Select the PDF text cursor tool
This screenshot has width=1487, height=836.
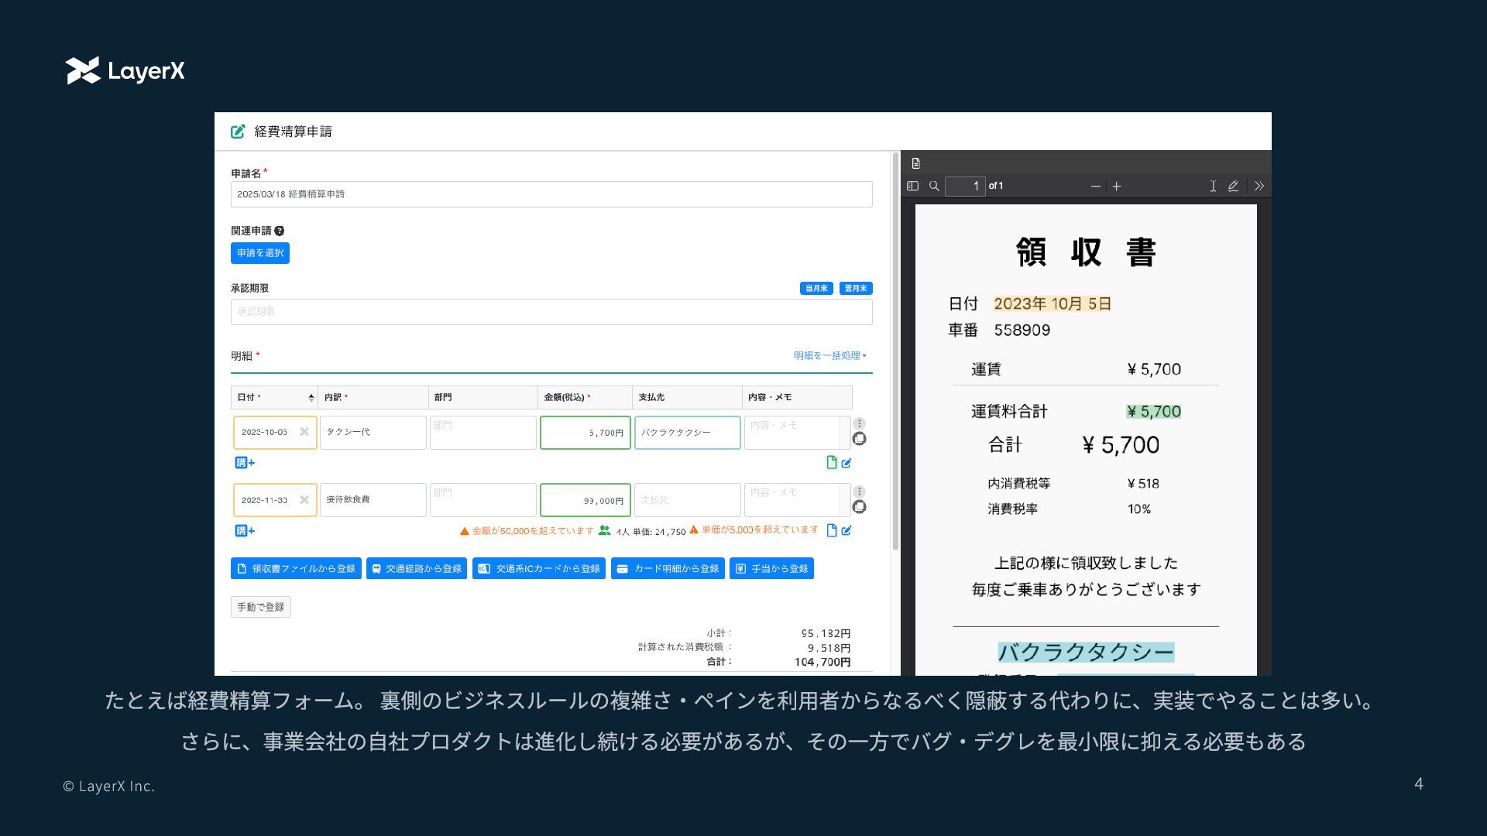point(1213,186)
